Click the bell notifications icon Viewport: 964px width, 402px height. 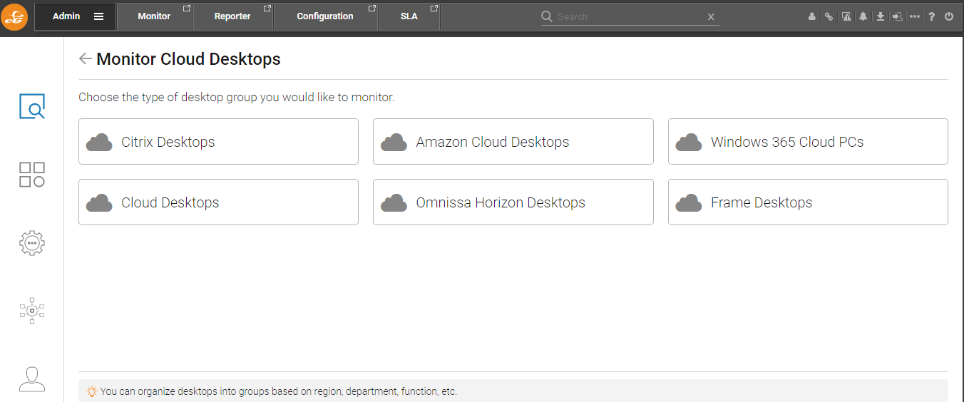[863, 16]
